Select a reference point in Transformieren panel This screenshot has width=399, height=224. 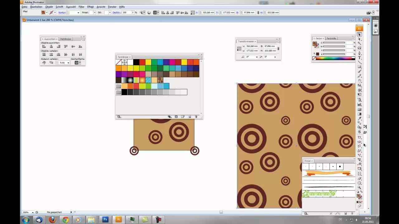point(239,49)
